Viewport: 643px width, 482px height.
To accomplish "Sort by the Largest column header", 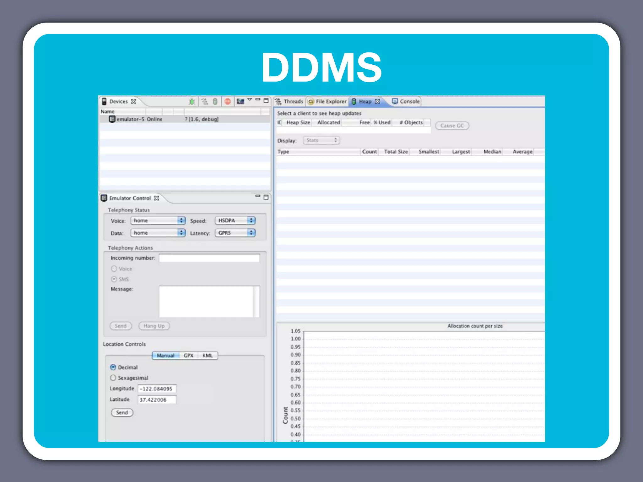I will (456, 152).
